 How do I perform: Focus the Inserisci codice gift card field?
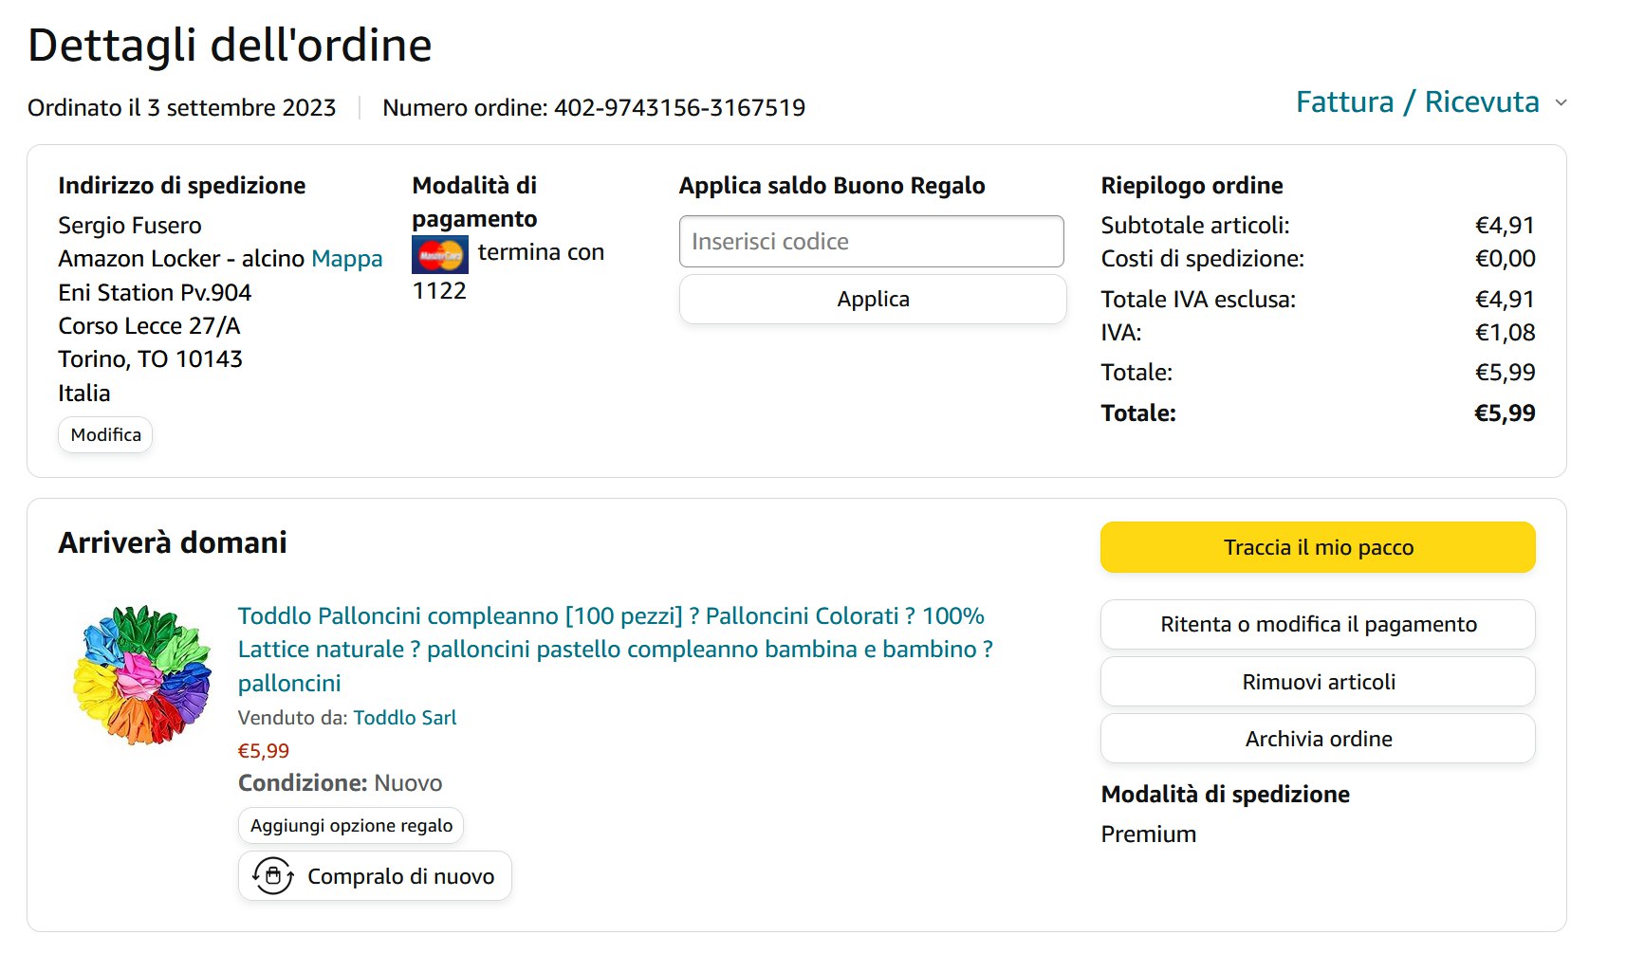tap(871, 242)
